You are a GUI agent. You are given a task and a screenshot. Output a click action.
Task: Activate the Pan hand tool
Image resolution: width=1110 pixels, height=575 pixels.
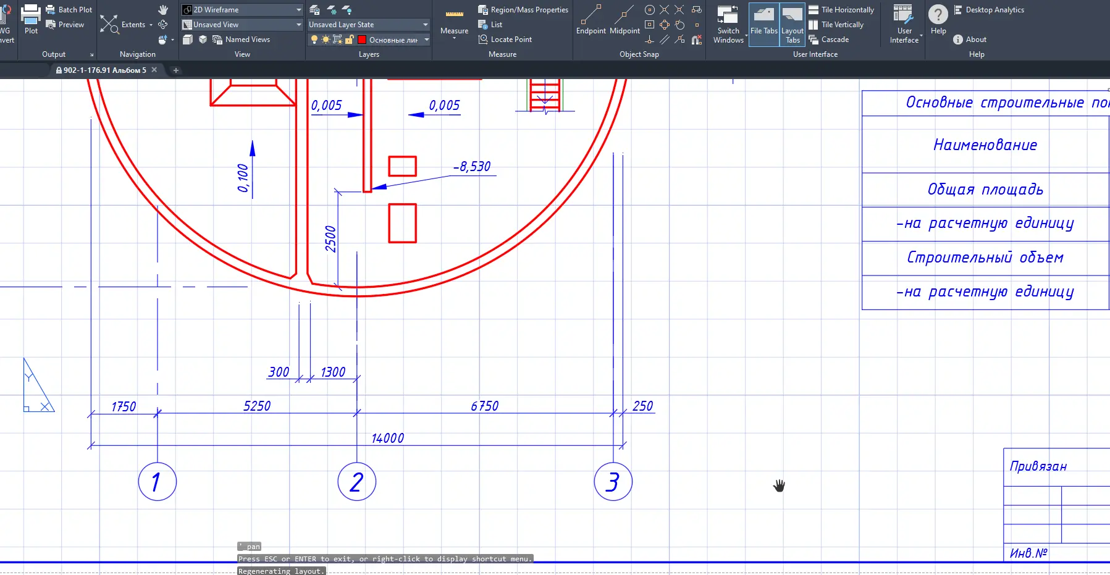point(163,10)
